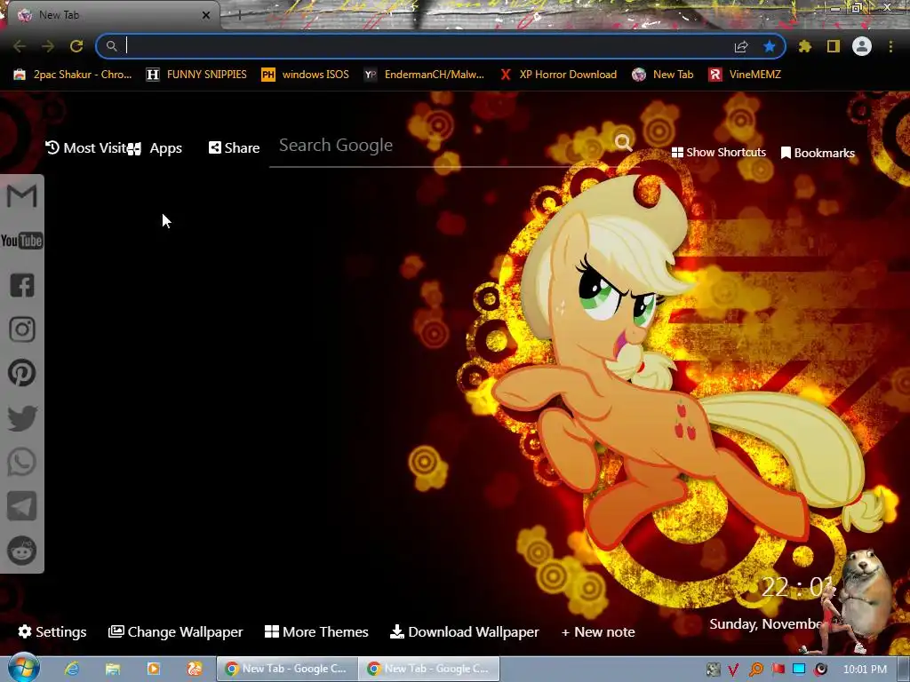Switch to the first Chrome taskbar window
The height and width of the screenshot is (682, 910).
click(x=287, y=669)
